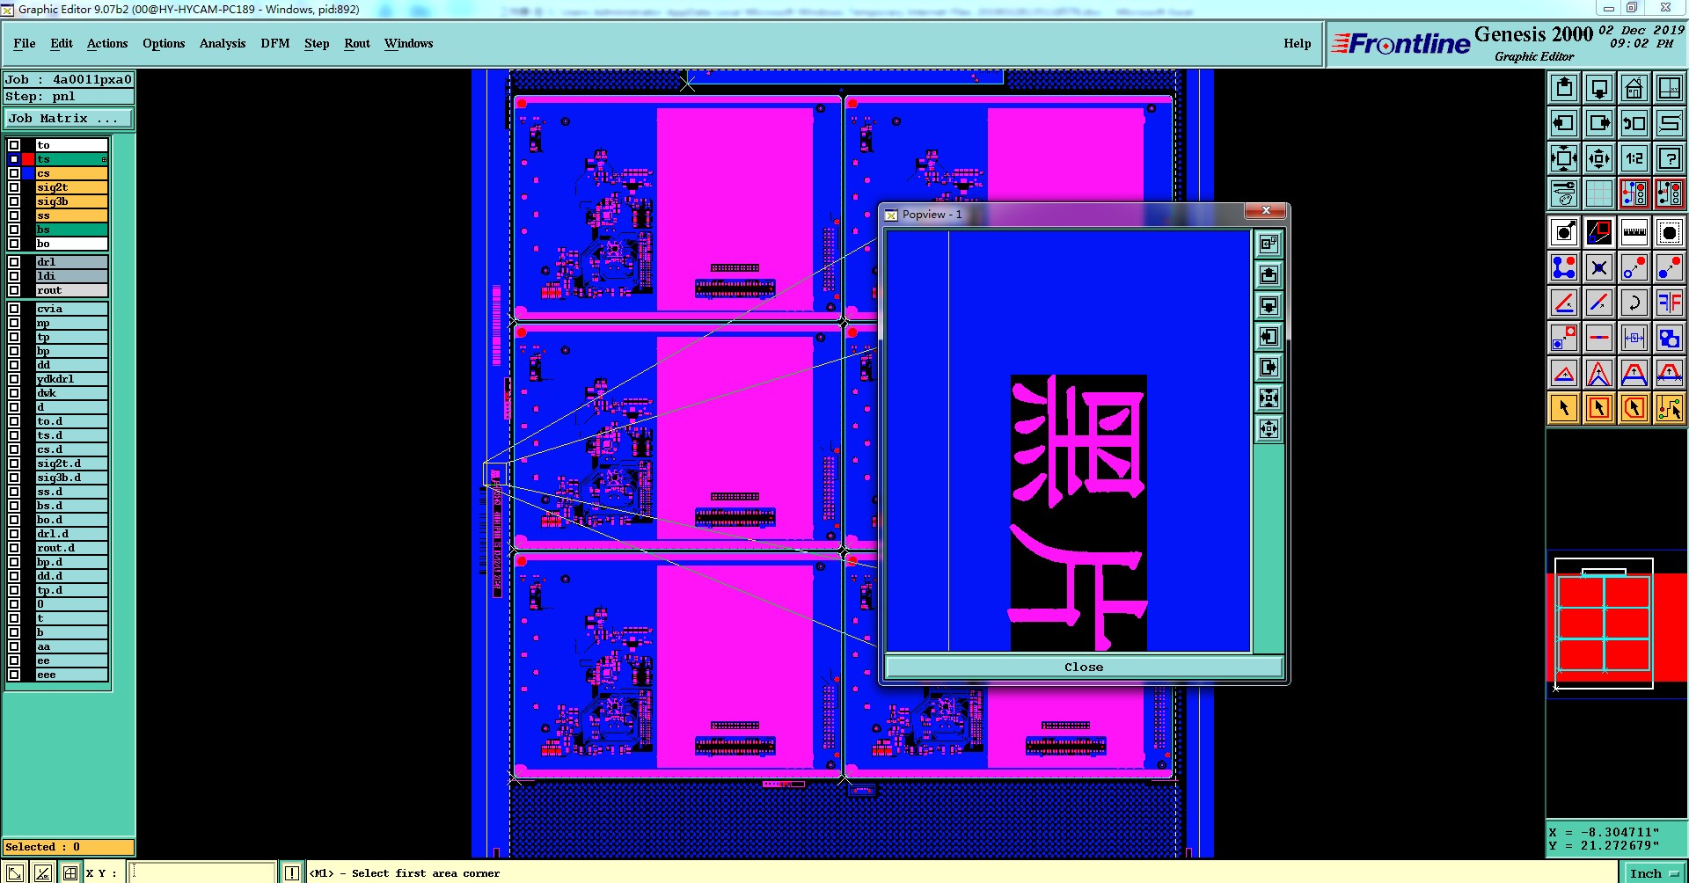Click the 1:2 zoom scale icon

pos(1634,158)
